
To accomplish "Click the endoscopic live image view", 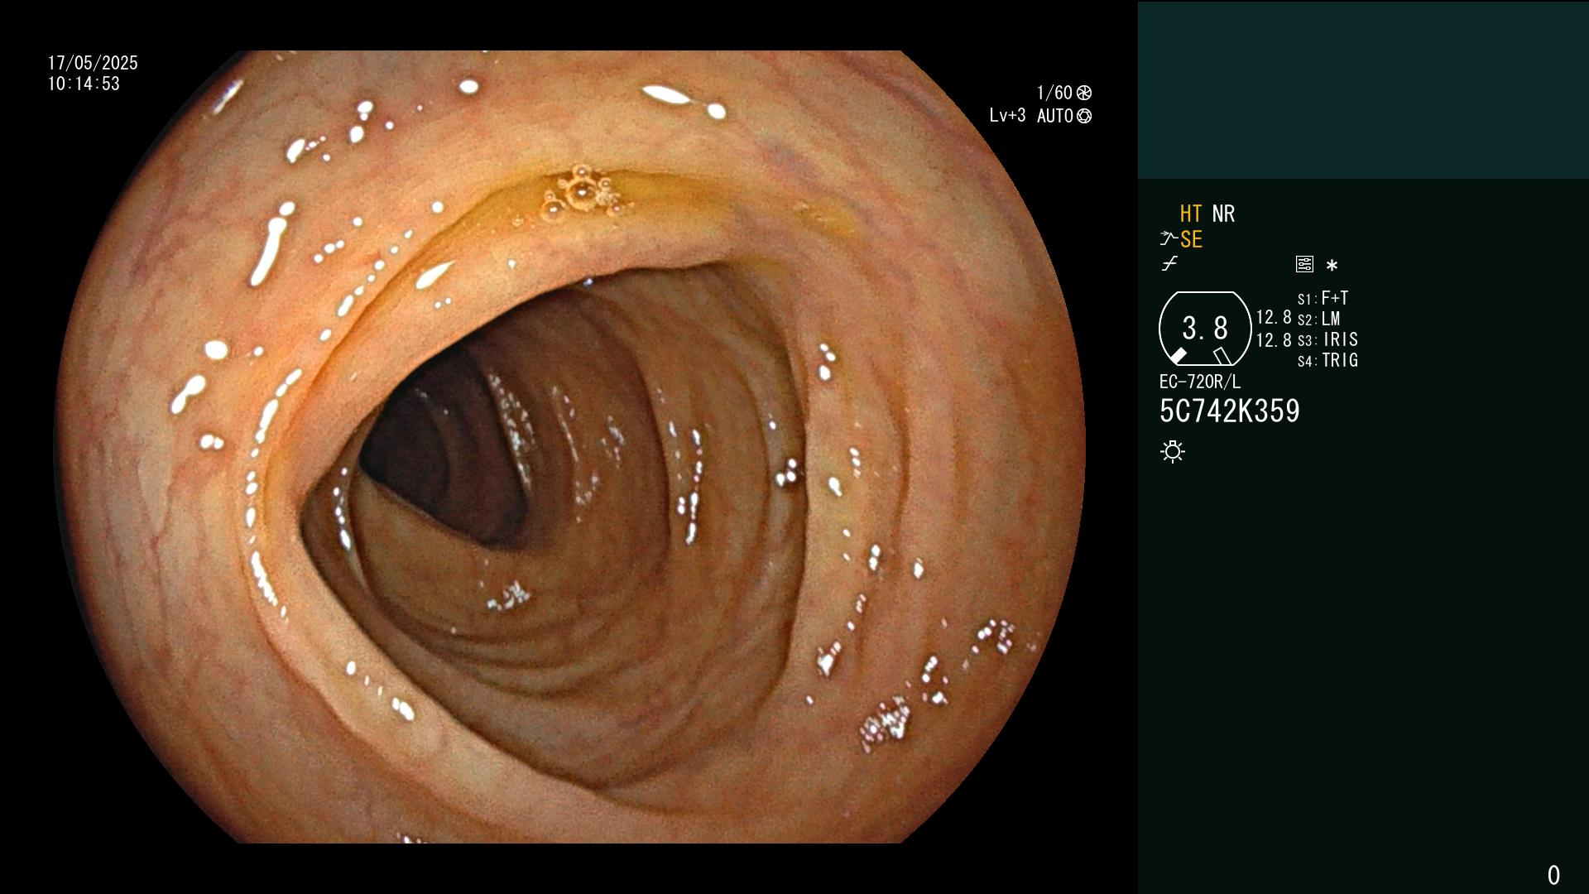I will click(x=571, y=447).
